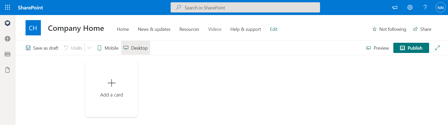Expand to full screen with arrow icon
This screenshot has width=448, height=125.
click(437, 48)
